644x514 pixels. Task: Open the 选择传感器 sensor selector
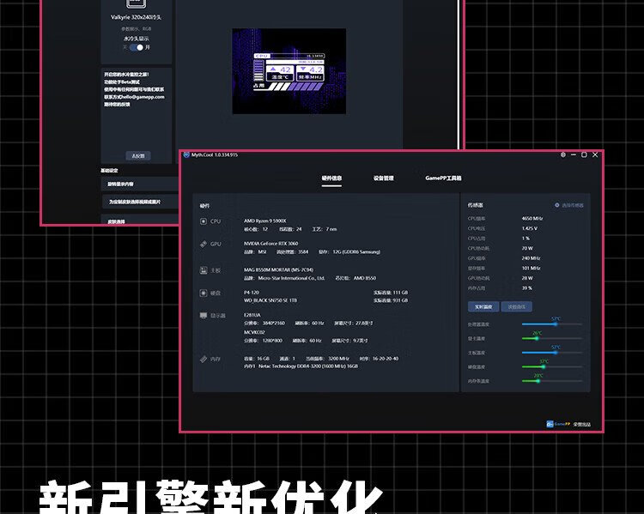pyautogui.click(x=569, y=205)
